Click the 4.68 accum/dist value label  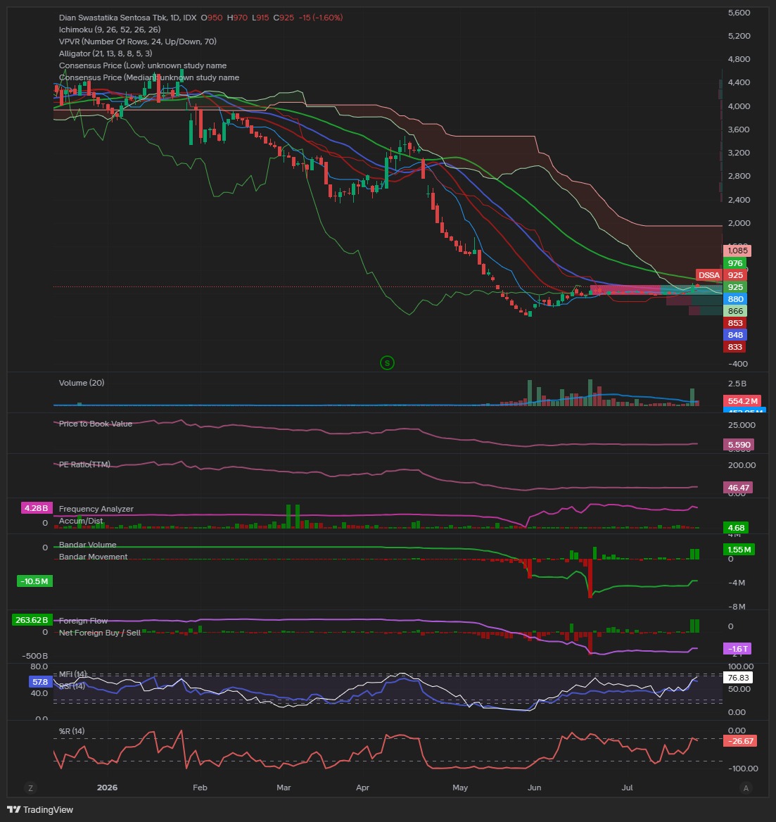pos(736,528)
